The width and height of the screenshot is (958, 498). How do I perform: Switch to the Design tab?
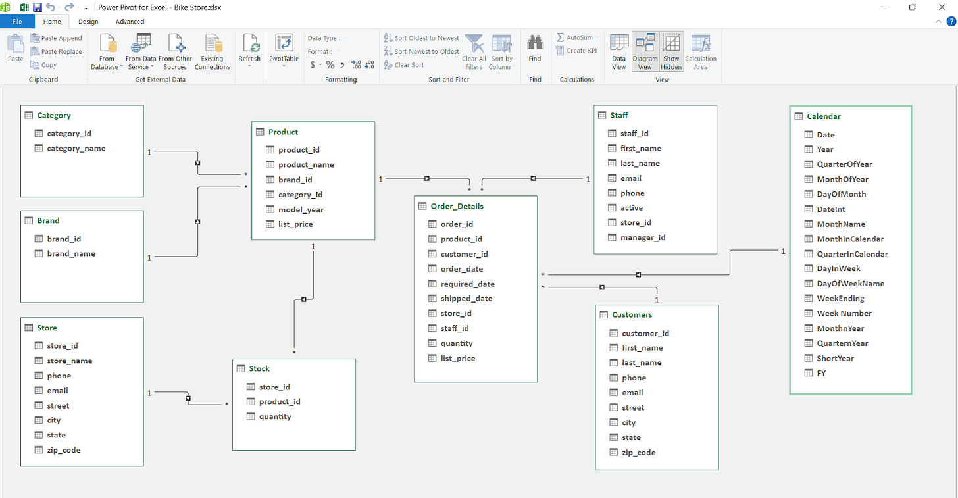click(88, 22)
